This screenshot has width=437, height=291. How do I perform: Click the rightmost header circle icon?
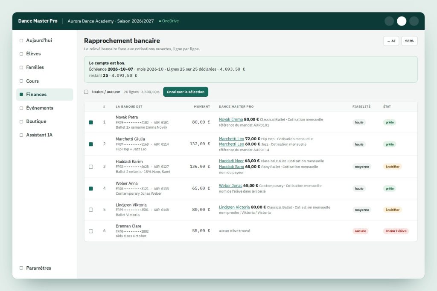414,21
